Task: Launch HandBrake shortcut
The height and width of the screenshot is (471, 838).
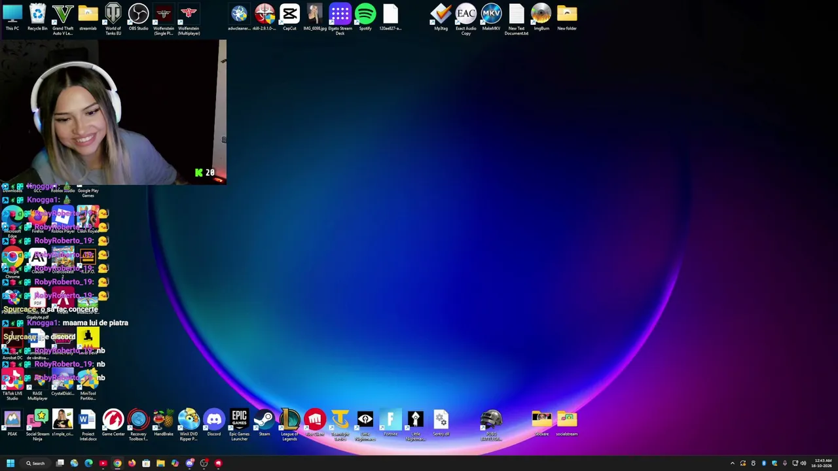Action: 164,423
